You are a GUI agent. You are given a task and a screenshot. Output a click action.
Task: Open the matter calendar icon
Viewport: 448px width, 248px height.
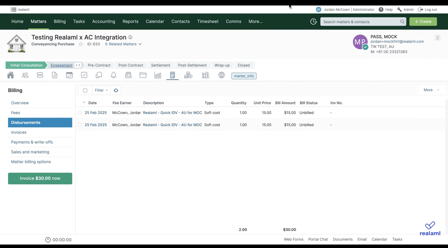click(x=69, y=75)
